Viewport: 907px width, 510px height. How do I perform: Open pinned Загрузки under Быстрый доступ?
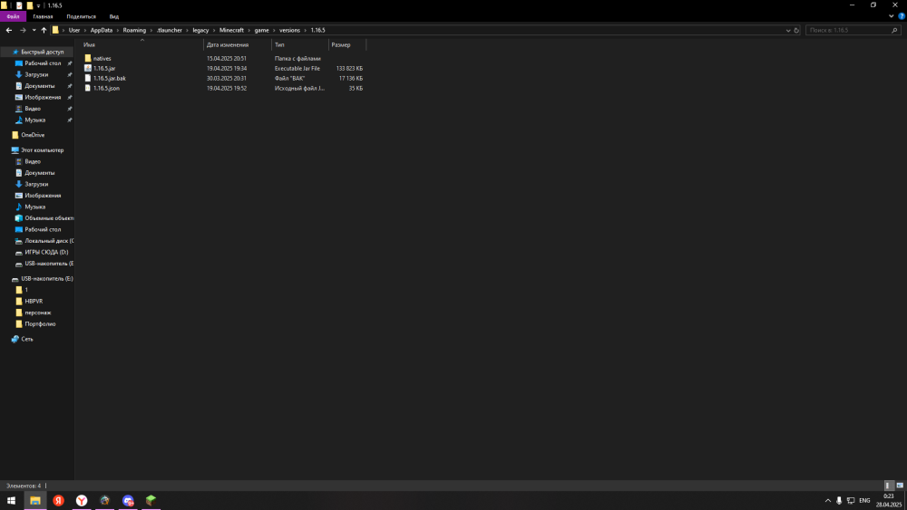(36, 74)
